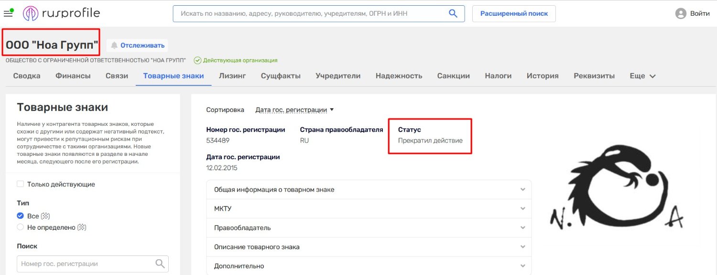This screenshot has width=717, height=275.
Task: Switch to the Надежность tab
Action: tap(399, 76)
